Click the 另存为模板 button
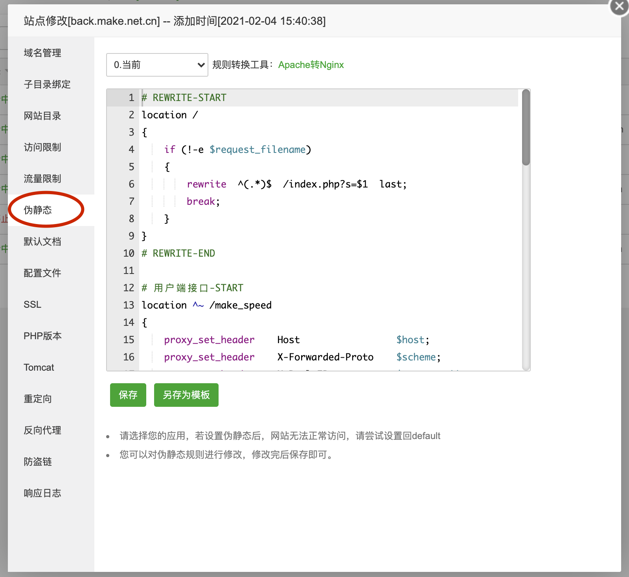The image size is (629, 577). [x=186, y=395]
